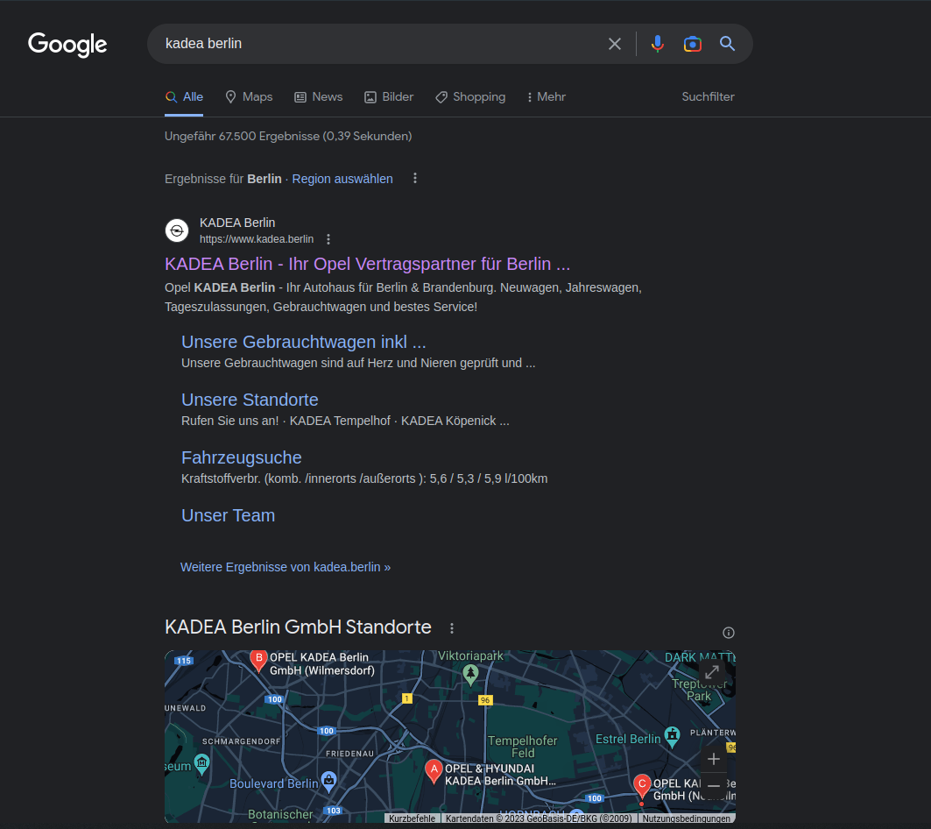Viewport: 931px width, 829px height.
Task: Open the options menu next to 'Region auswählen'
Action: point(415,178)
